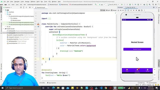Open the File menu
The width and height of the screenshot is (160, 90).
click(x=4, y=1)
